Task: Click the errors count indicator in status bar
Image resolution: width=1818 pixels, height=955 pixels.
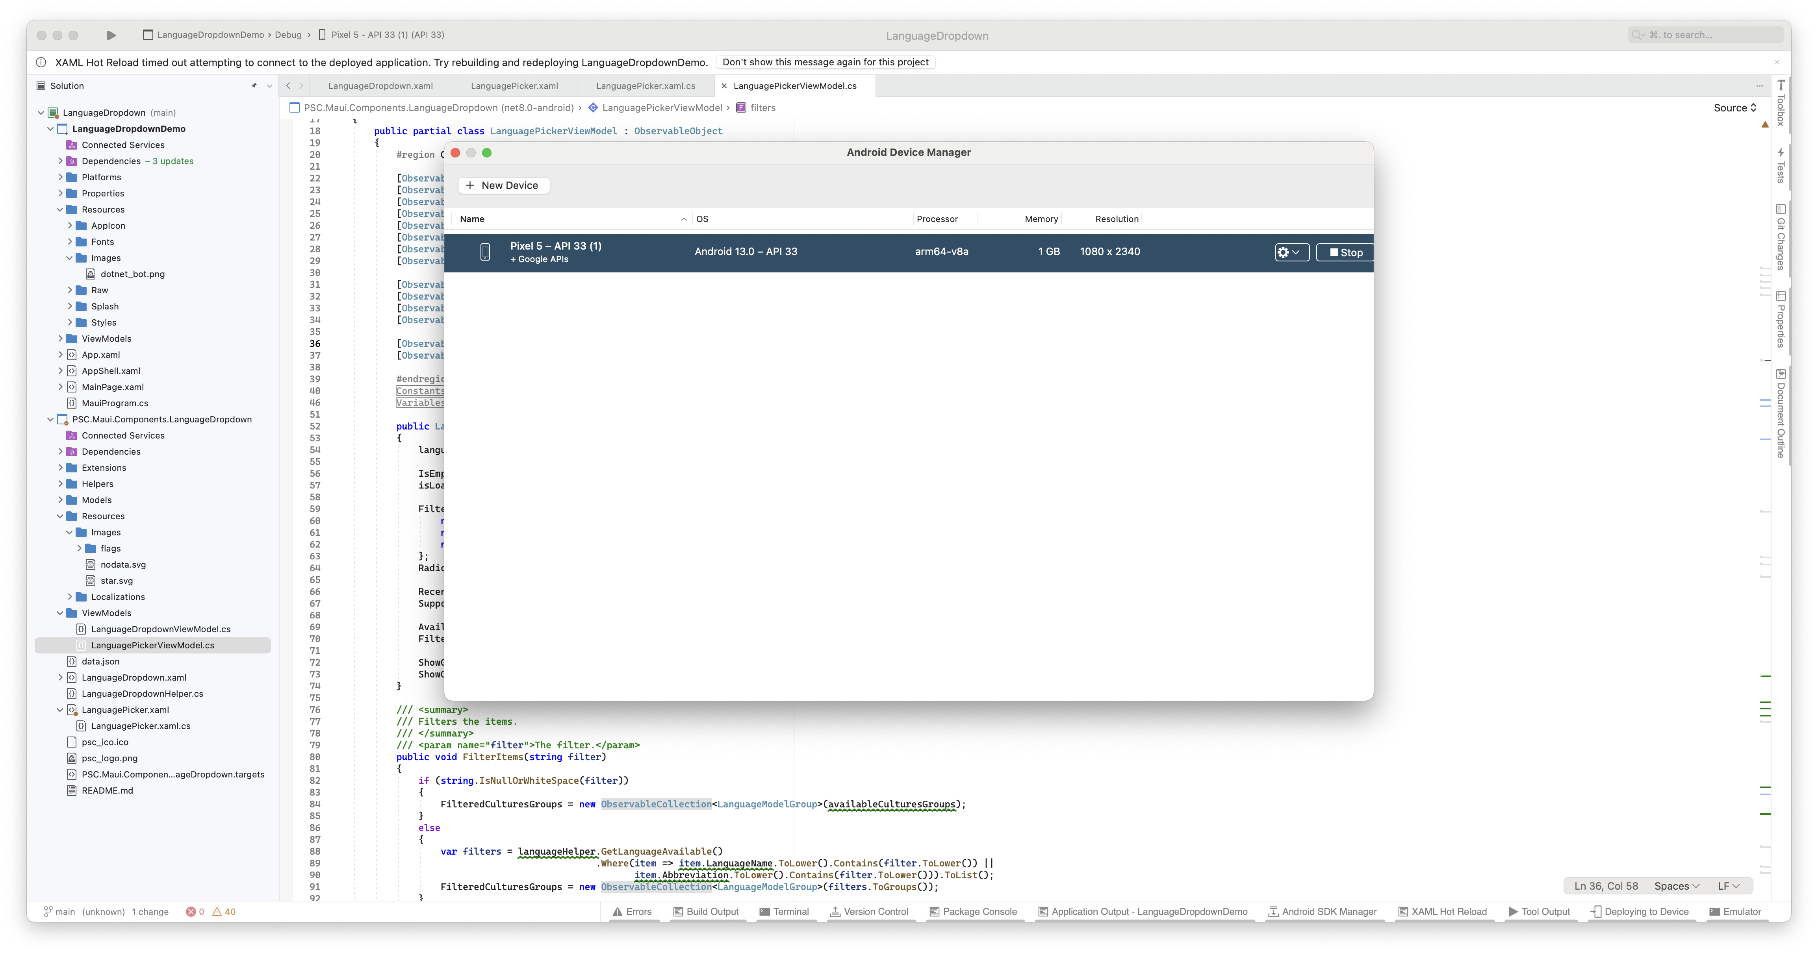Action: point(195,911)
